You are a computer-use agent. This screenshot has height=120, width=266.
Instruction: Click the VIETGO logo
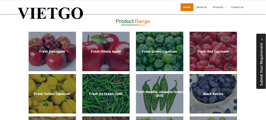[50, 13]
